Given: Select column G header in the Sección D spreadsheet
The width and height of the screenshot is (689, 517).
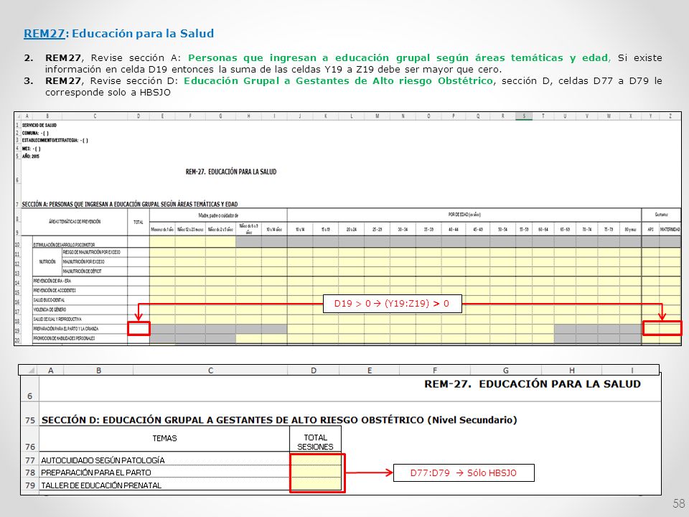Looking at the screenshot, I should tap(505, 371).
